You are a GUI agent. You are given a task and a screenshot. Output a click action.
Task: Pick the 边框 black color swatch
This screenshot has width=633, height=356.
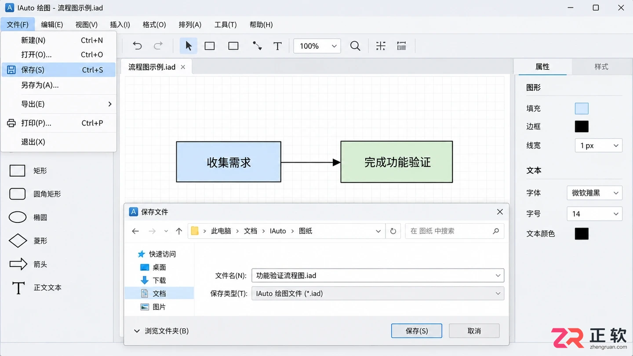click(582, 127)
